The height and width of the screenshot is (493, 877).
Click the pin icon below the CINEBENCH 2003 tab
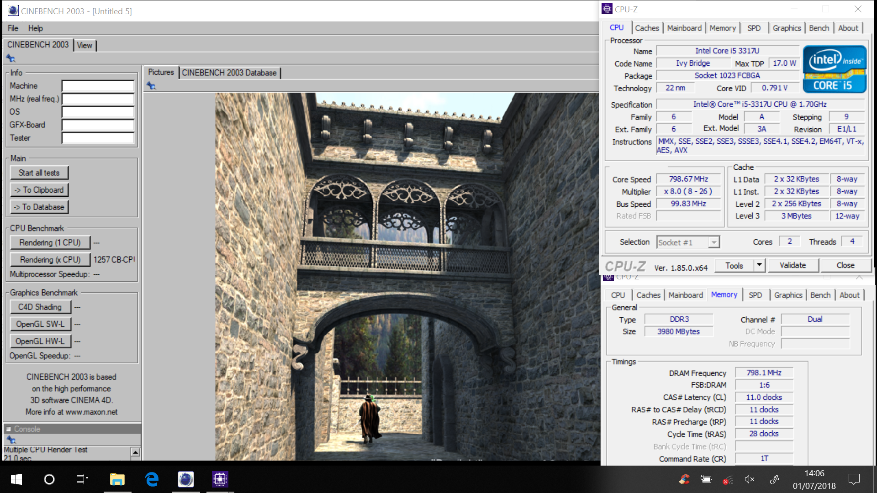click(x=11, y=58)
